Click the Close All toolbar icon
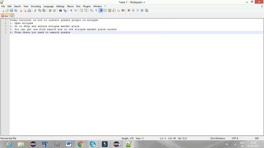The width and height of the screenshot is (264, 148). [x=25, y=11]
